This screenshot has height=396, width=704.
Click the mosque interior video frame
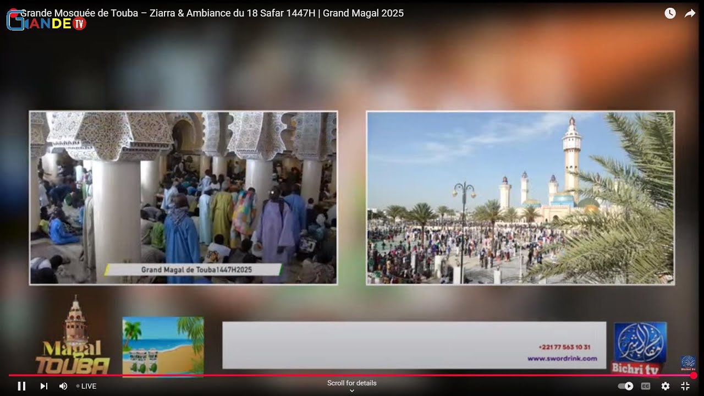pyautogui.click(x=183, y=198)
